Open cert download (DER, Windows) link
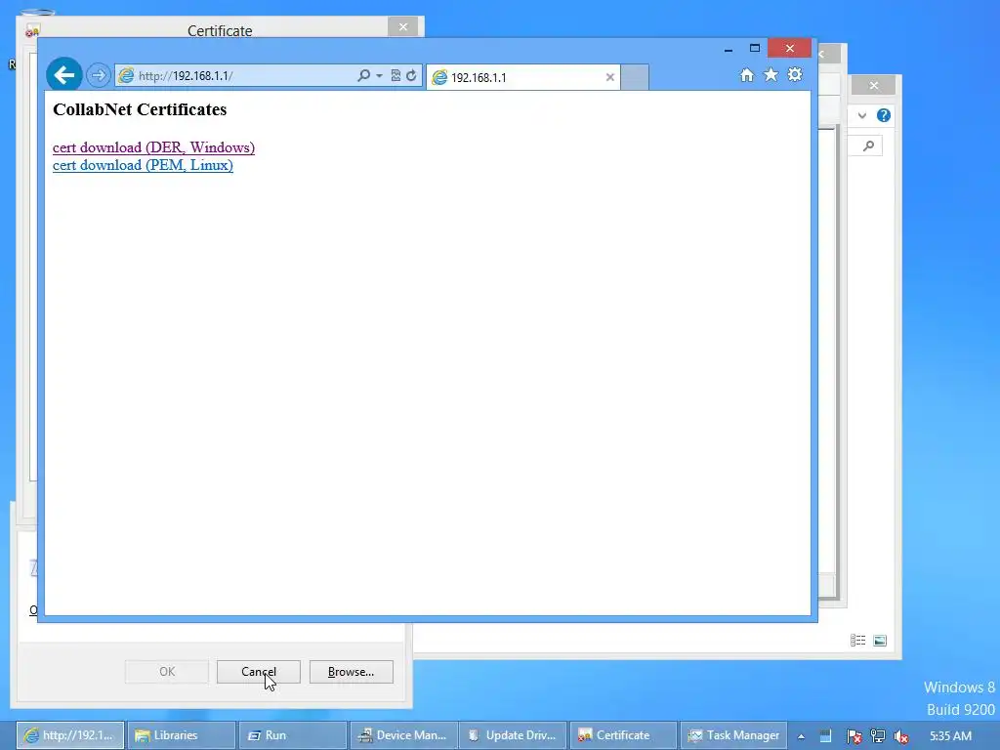1000x750 pixels. [x=153, y=147]
